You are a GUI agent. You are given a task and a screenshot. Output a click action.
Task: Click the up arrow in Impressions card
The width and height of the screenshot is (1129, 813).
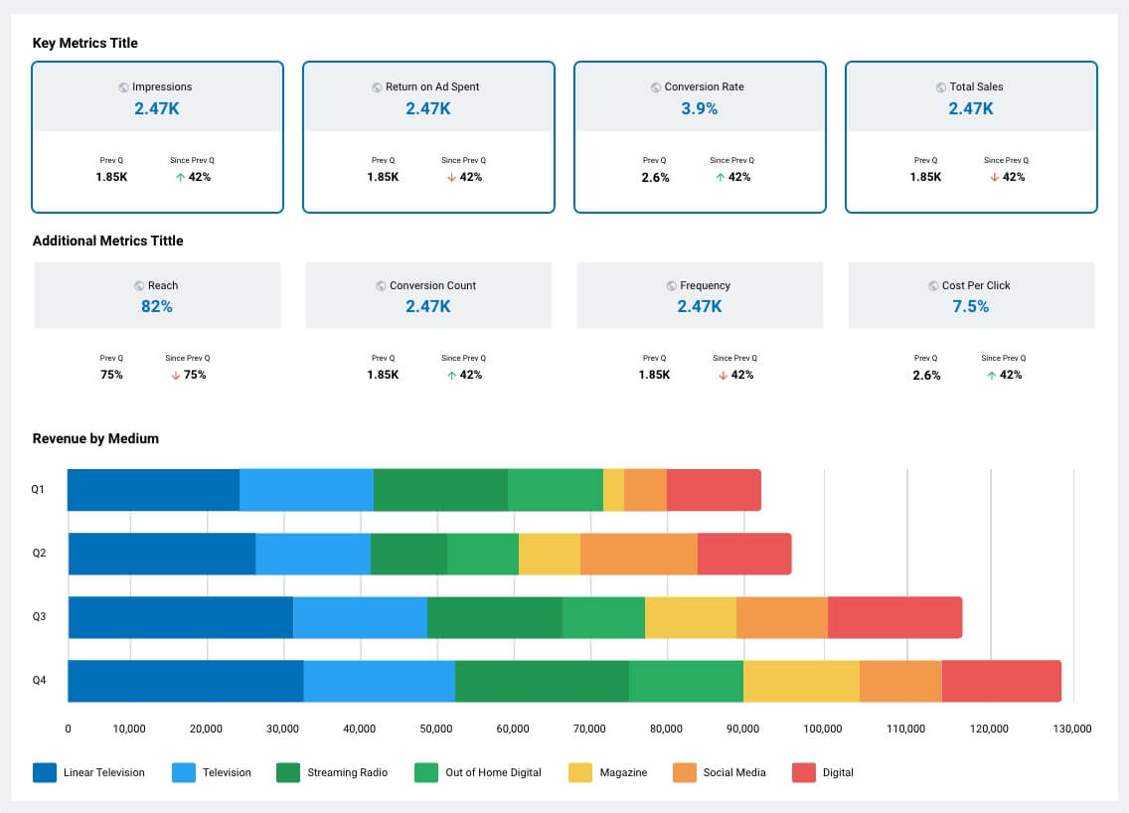(x=180, y=177)
